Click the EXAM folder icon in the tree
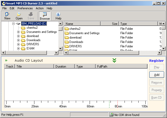This screenshot has height=118, width=167. [x=23, y=48]
